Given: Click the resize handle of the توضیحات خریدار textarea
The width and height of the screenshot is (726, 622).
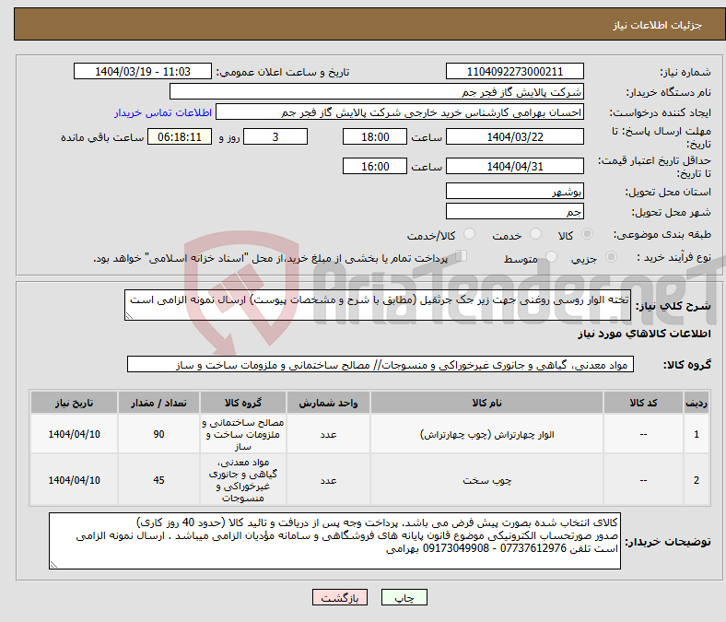Looking at the screenshot, I should tap(53, 565).
